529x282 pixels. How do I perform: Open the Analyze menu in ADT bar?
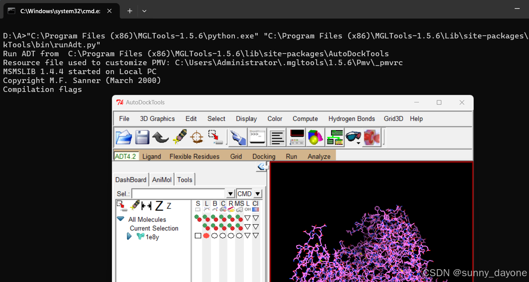319,156
